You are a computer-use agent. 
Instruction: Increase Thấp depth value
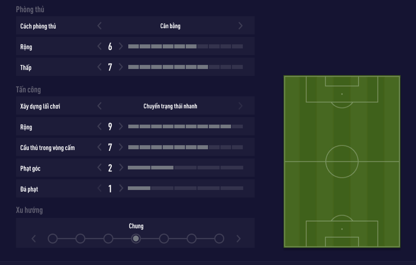(120, 67)
